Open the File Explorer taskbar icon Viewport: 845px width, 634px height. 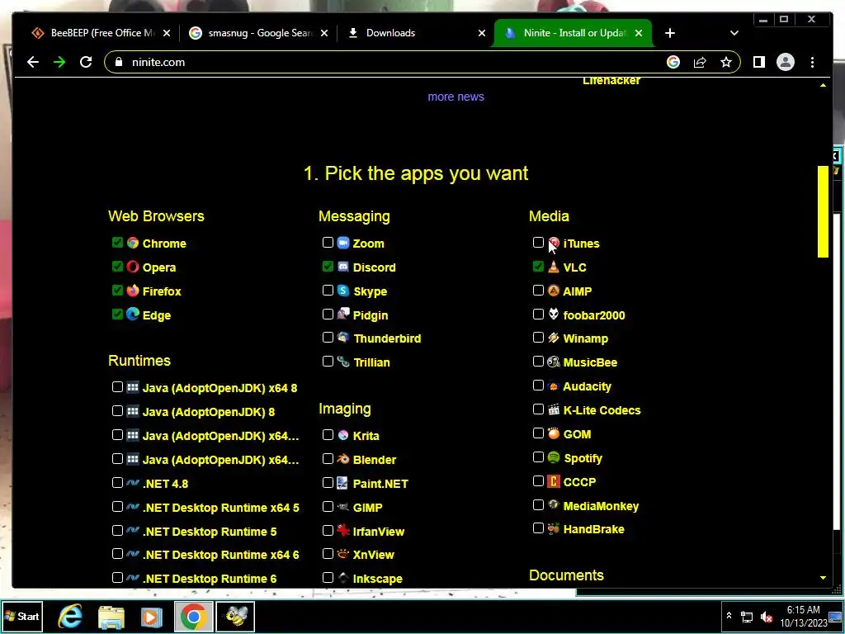[111, 616]
